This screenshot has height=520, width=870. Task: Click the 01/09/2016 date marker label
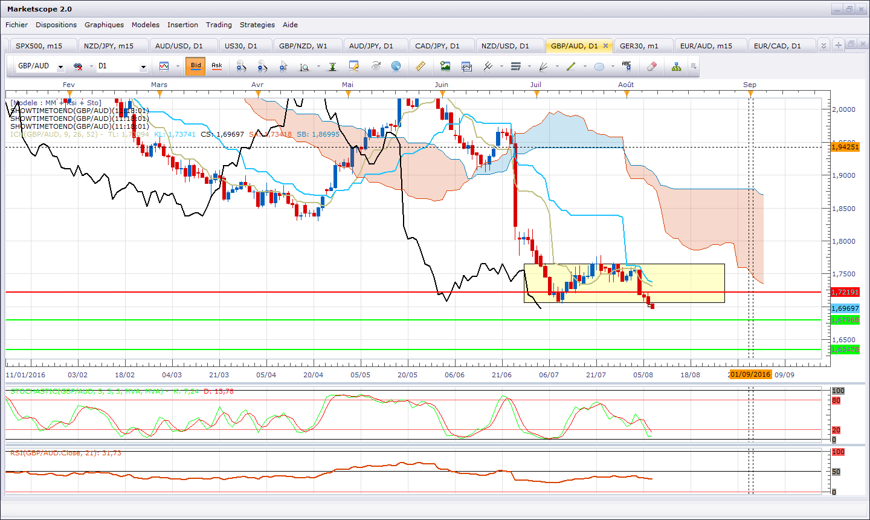(x=750, y=374)
